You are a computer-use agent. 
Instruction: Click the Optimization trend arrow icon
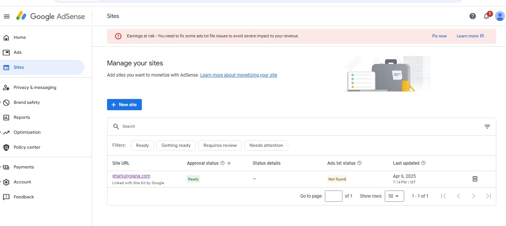[6, 132]
